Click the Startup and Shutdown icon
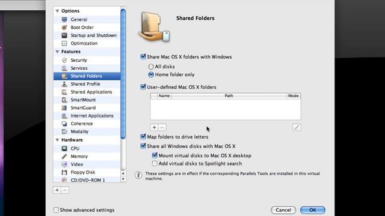The width and height of the screenshot is (385, 216). coord(64,35)
